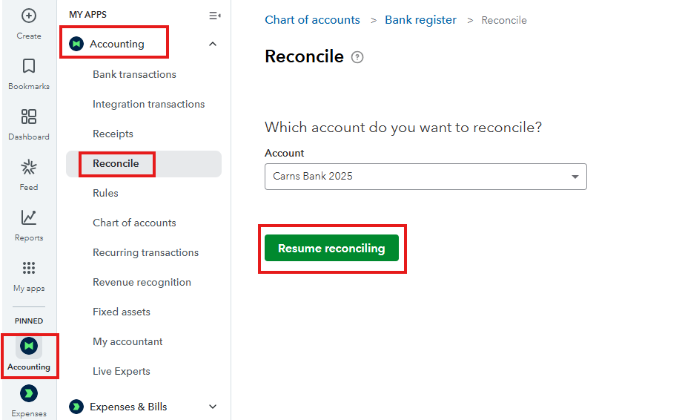Open Bookmarks in the left rail

pyautogui.click(x=29, y=67)
